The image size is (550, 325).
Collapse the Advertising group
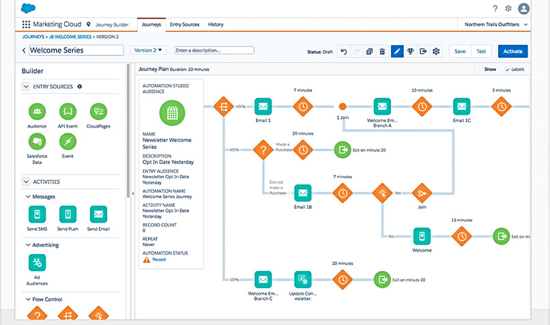28,244
